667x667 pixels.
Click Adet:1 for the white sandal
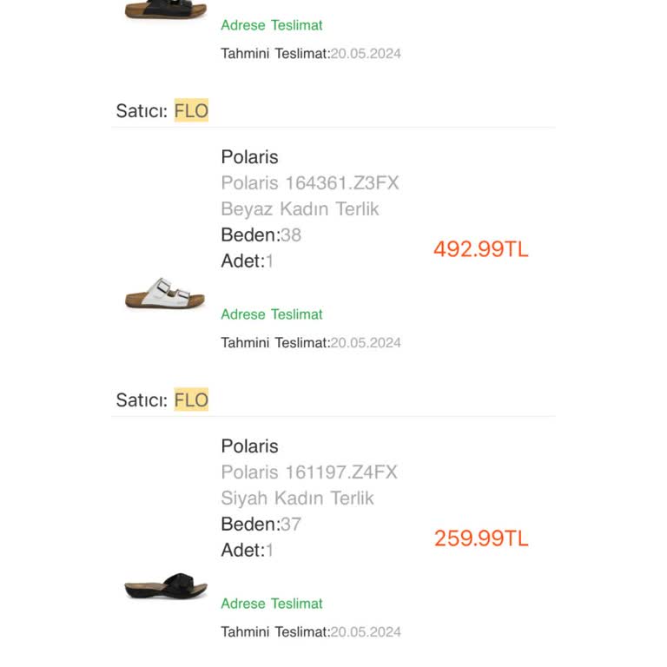click(247, 261)
